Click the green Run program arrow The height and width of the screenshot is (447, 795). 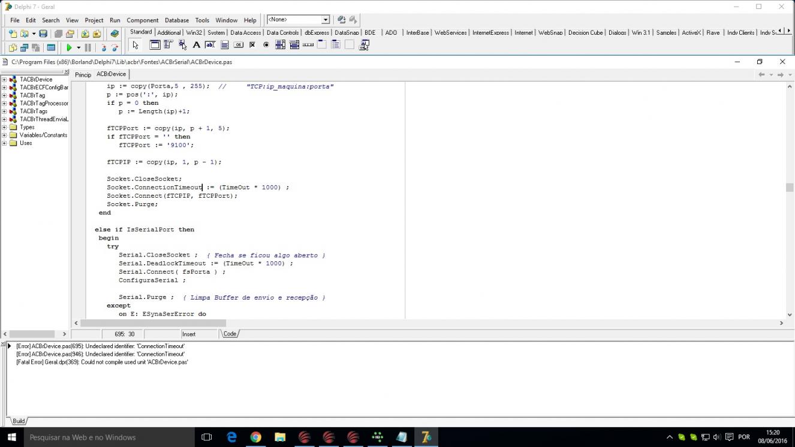[x=69, y=47]
